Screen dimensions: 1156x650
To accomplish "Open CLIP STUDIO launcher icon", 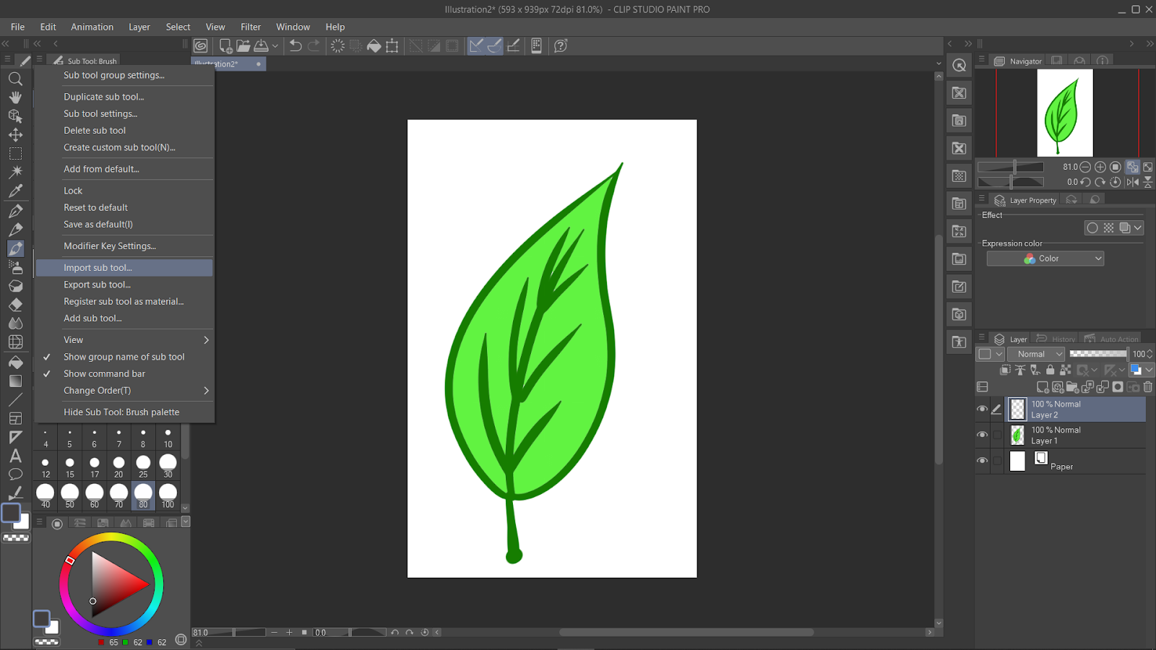I will pos(201,45).
